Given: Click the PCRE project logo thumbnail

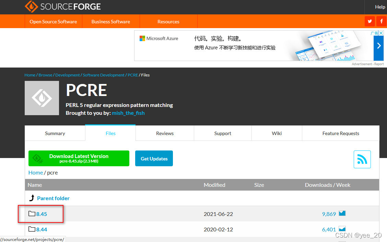Looking at the screenshot, I should [x=42, y=98].
